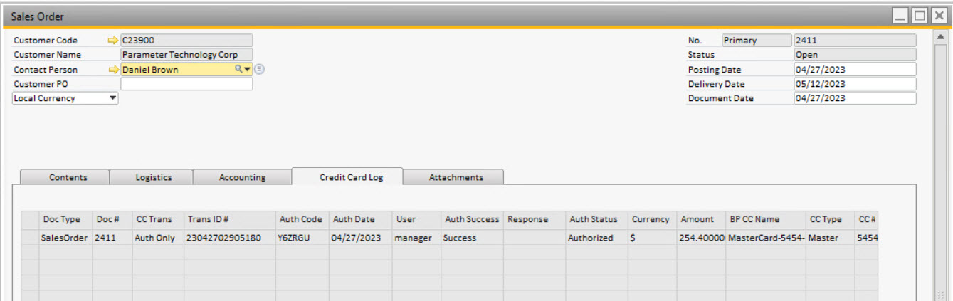Screen dimensions: 953x301
Task: Click the Customer Name field
Action: click(x=186, y=55)
